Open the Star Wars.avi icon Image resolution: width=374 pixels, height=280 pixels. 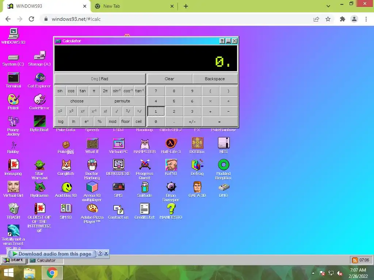(x=39, y=170)
